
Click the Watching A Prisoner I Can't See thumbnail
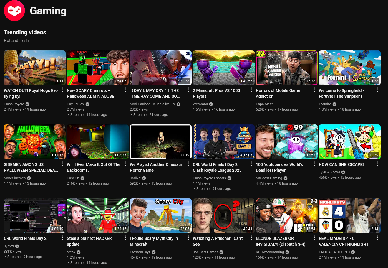223,216
